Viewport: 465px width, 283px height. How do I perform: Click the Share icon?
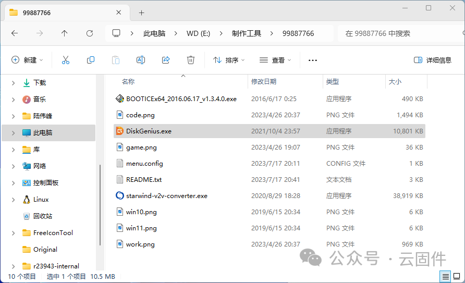[166, 60]
